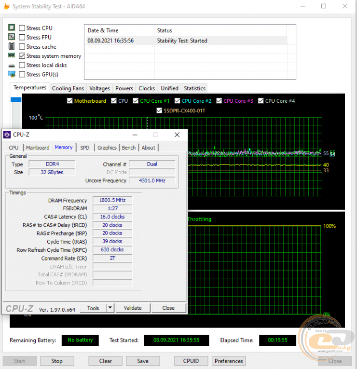Open the Tools dropdown arrow in CPU-Z
Image resolution: width=357 pixels, height=369 pixels.
pos(110,308)
